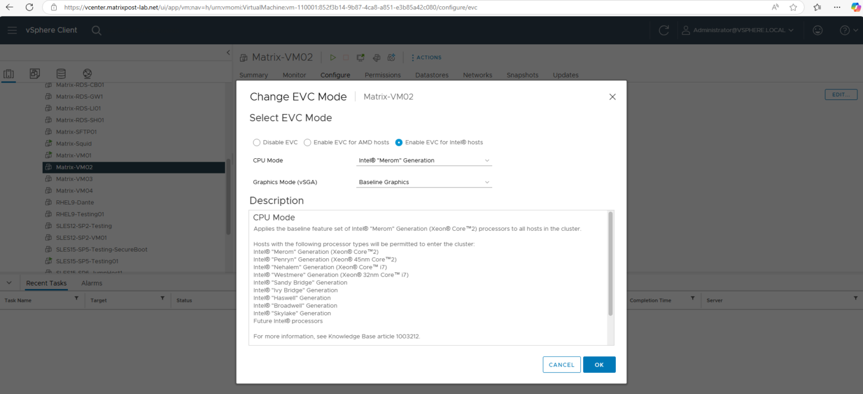Image resolution: width=863 pixels, height=394 pixels.
Task: Switch to the Networking inventory view
Action: (x=87, y=74)
